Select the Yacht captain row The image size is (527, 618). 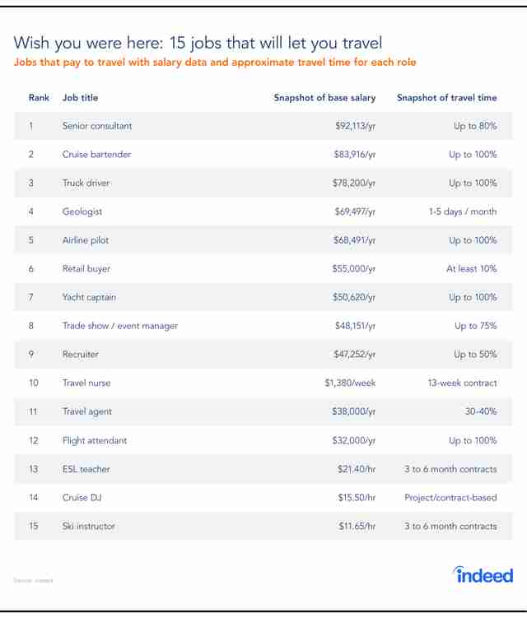coord(263,297)
